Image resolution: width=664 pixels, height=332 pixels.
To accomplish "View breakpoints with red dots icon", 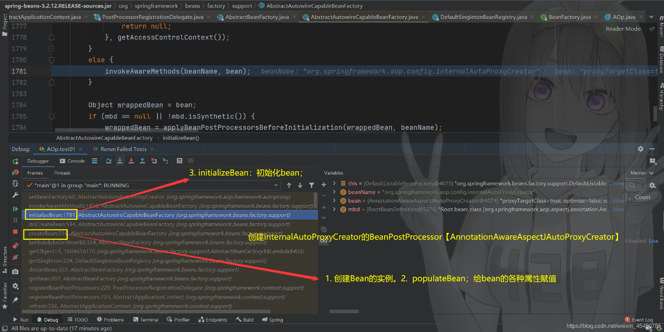I will (x=15, y=246).
